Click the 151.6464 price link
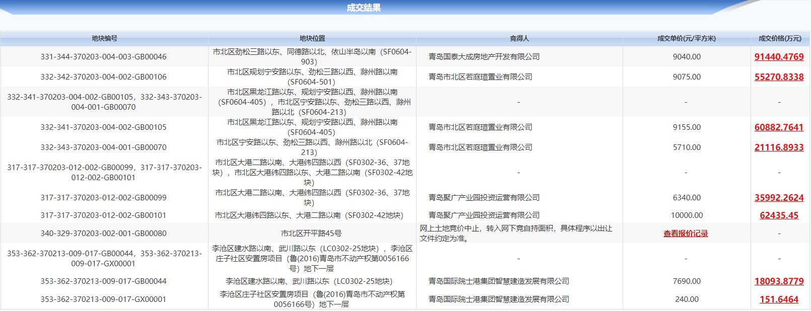The width and height of the screenshot is (811, 311). click(x=779, y=299)
